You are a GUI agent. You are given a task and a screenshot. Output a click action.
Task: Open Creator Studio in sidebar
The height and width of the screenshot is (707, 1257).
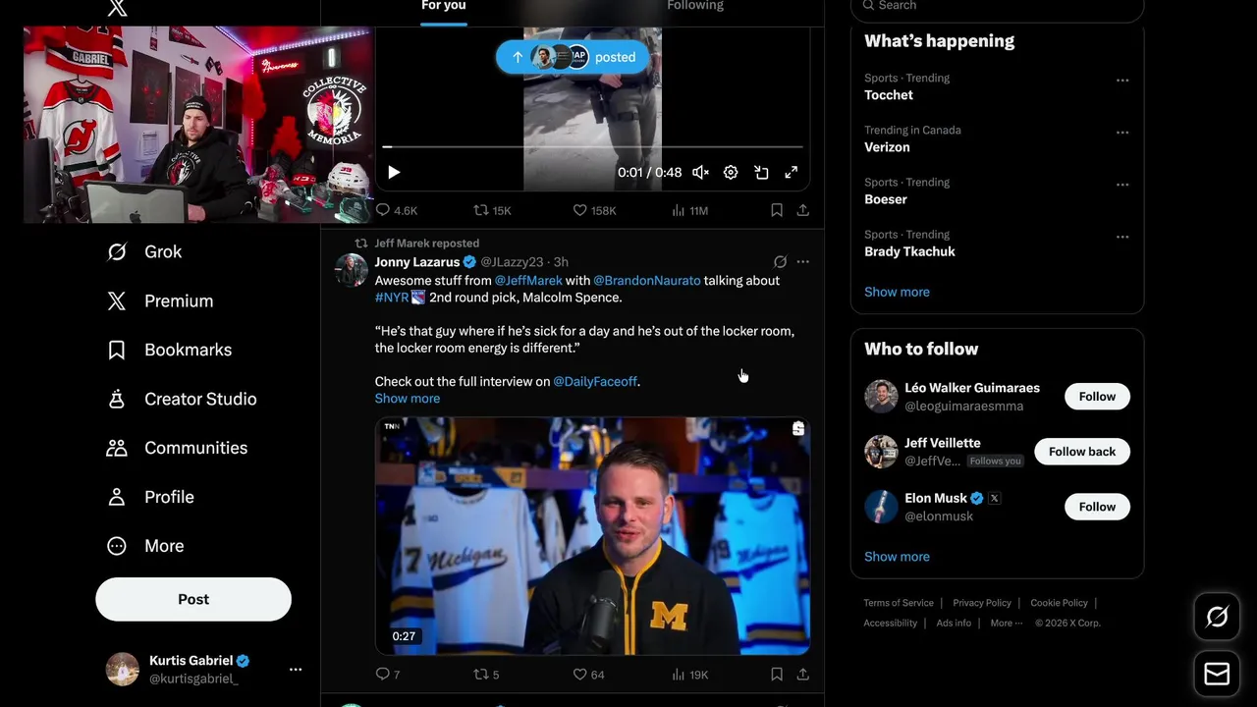182,399
